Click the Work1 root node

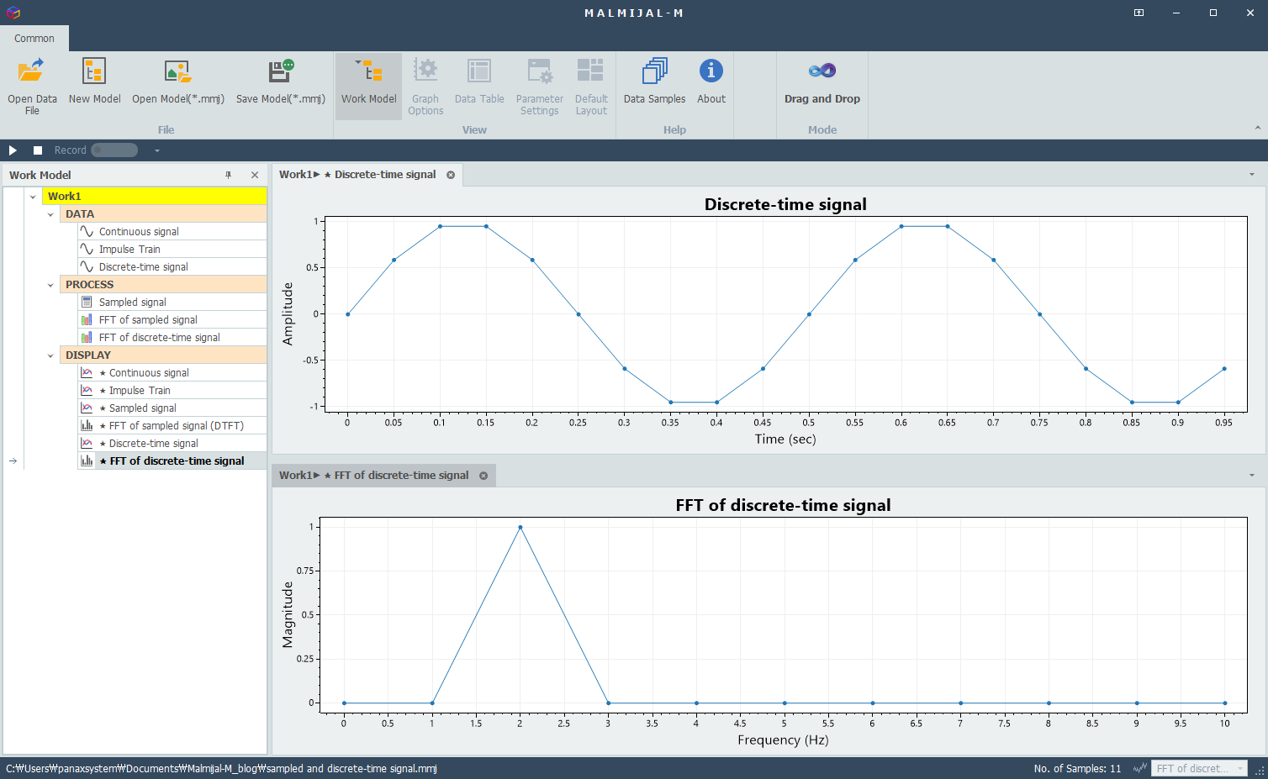pos(155,197)
